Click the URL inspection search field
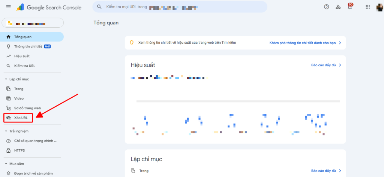The height and width of the screenshot is (177, 384). point(180,7)
